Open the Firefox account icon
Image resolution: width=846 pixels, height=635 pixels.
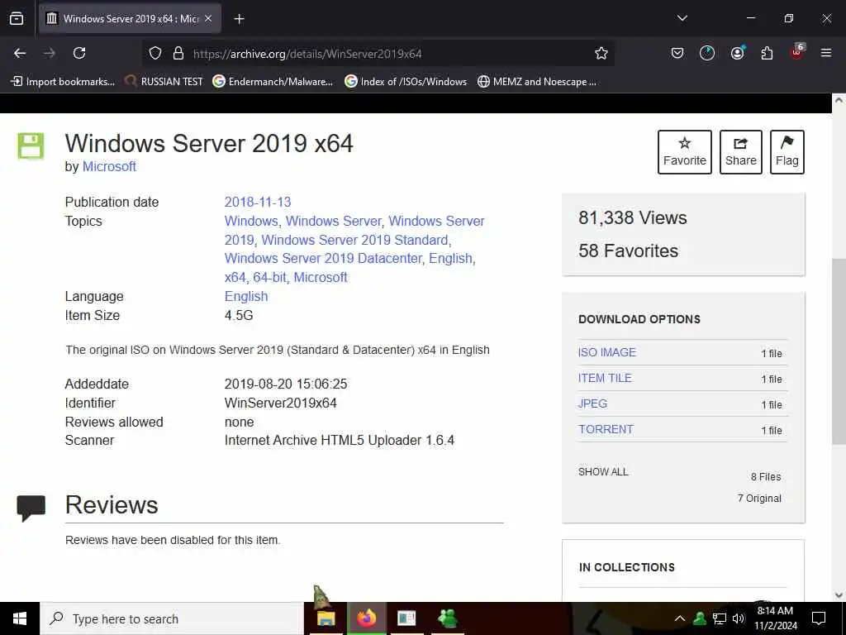click(x=737, y=53)
